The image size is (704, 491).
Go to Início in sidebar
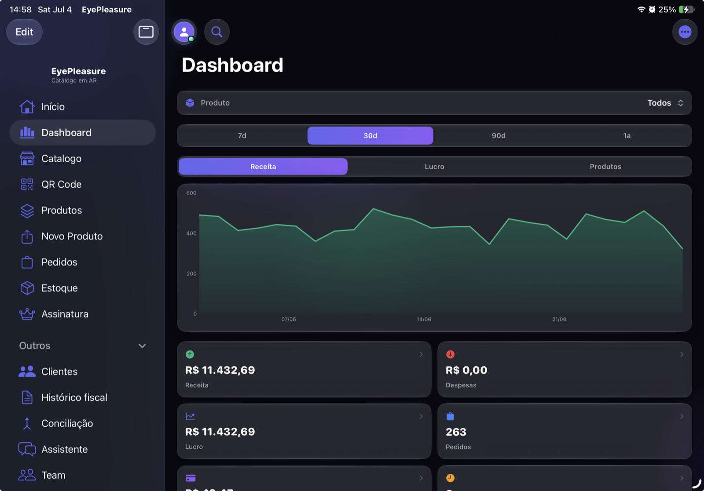[x=82, y=107]
